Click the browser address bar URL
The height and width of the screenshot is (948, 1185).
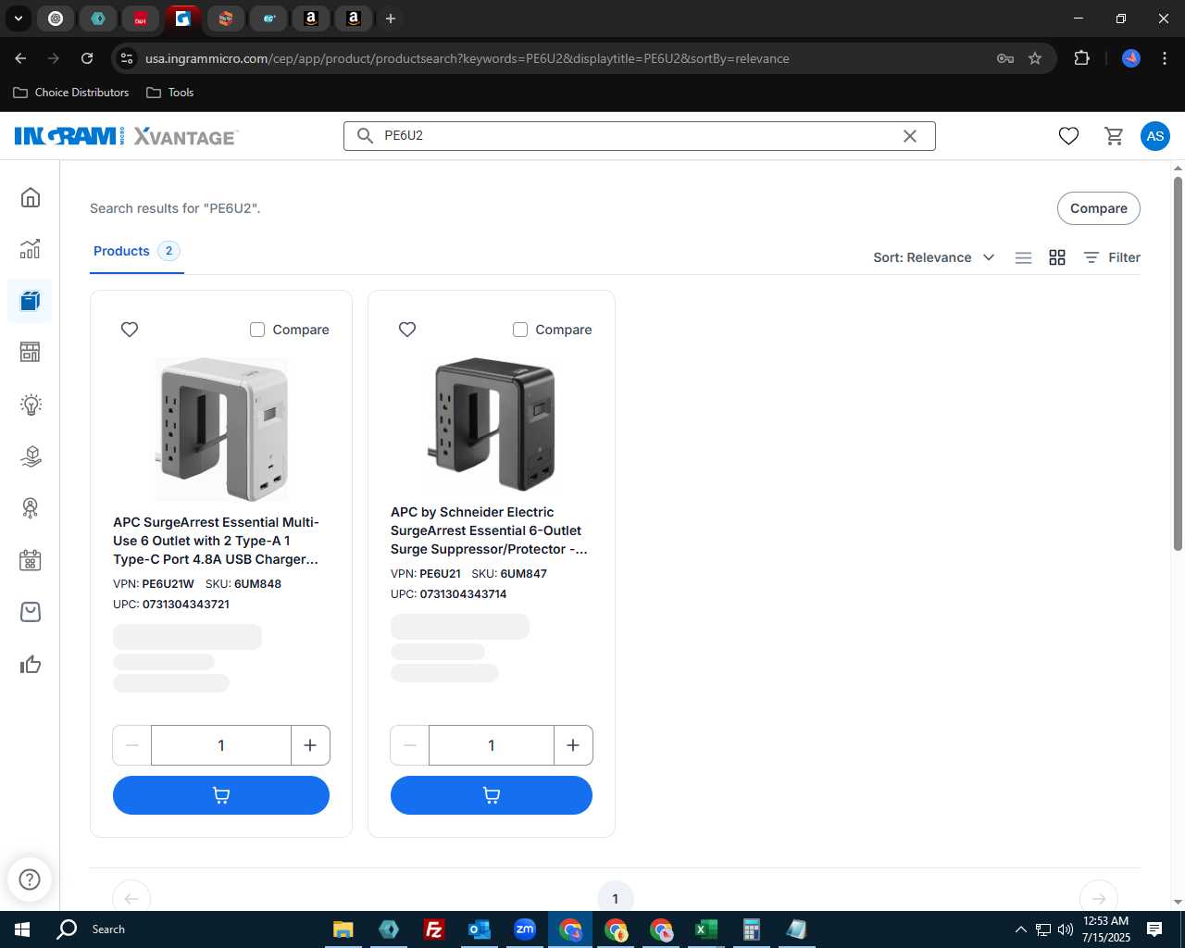point(468,58)
